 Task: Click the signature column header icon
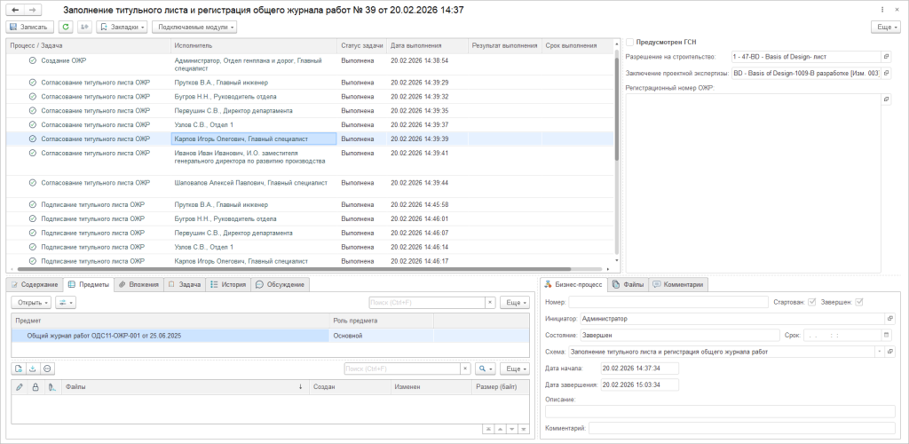point(52,386)
